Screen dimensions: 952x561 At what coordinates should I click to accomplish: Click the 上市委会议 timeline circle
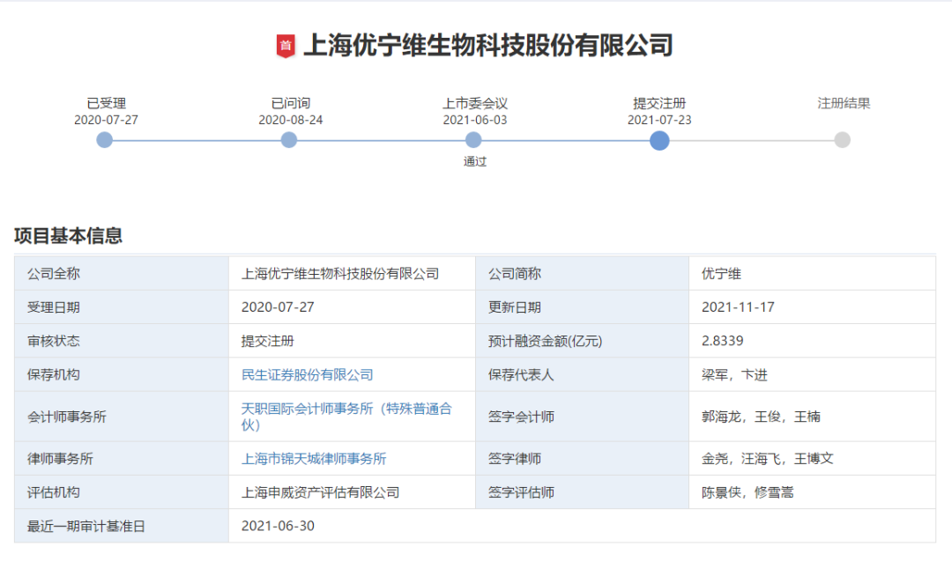coord(473,140)
